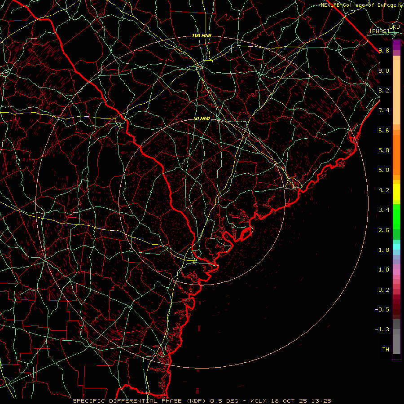Viewport: 404px width, 404px height.
Task: Click the 4.2 scale value label
Action: (384, 190)
